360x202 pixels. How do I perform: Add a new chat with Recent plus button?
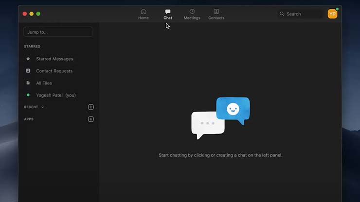click(x=90, y=107)
